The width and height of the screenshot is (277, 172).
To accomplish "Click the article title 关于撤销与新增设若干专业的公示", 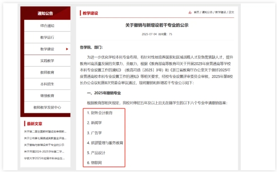I will point(157,25).
